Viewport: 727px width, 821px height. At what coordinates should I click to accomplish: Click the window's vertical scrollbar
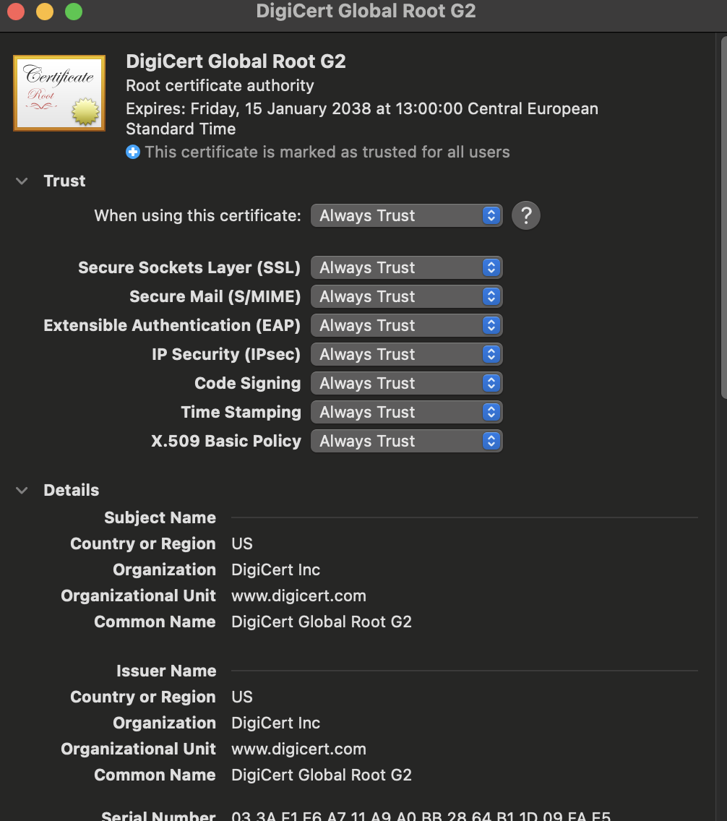[723, 217]
